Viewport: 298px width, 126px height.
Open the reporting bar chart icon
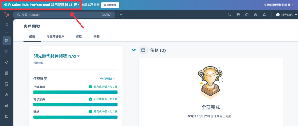[x=7, y=105]
